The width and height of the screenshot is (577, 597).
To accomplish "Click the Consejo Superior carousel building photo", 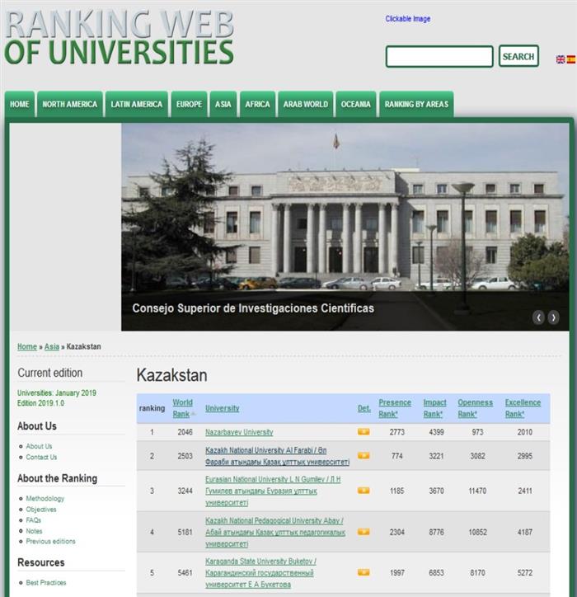I will [345, 227].
